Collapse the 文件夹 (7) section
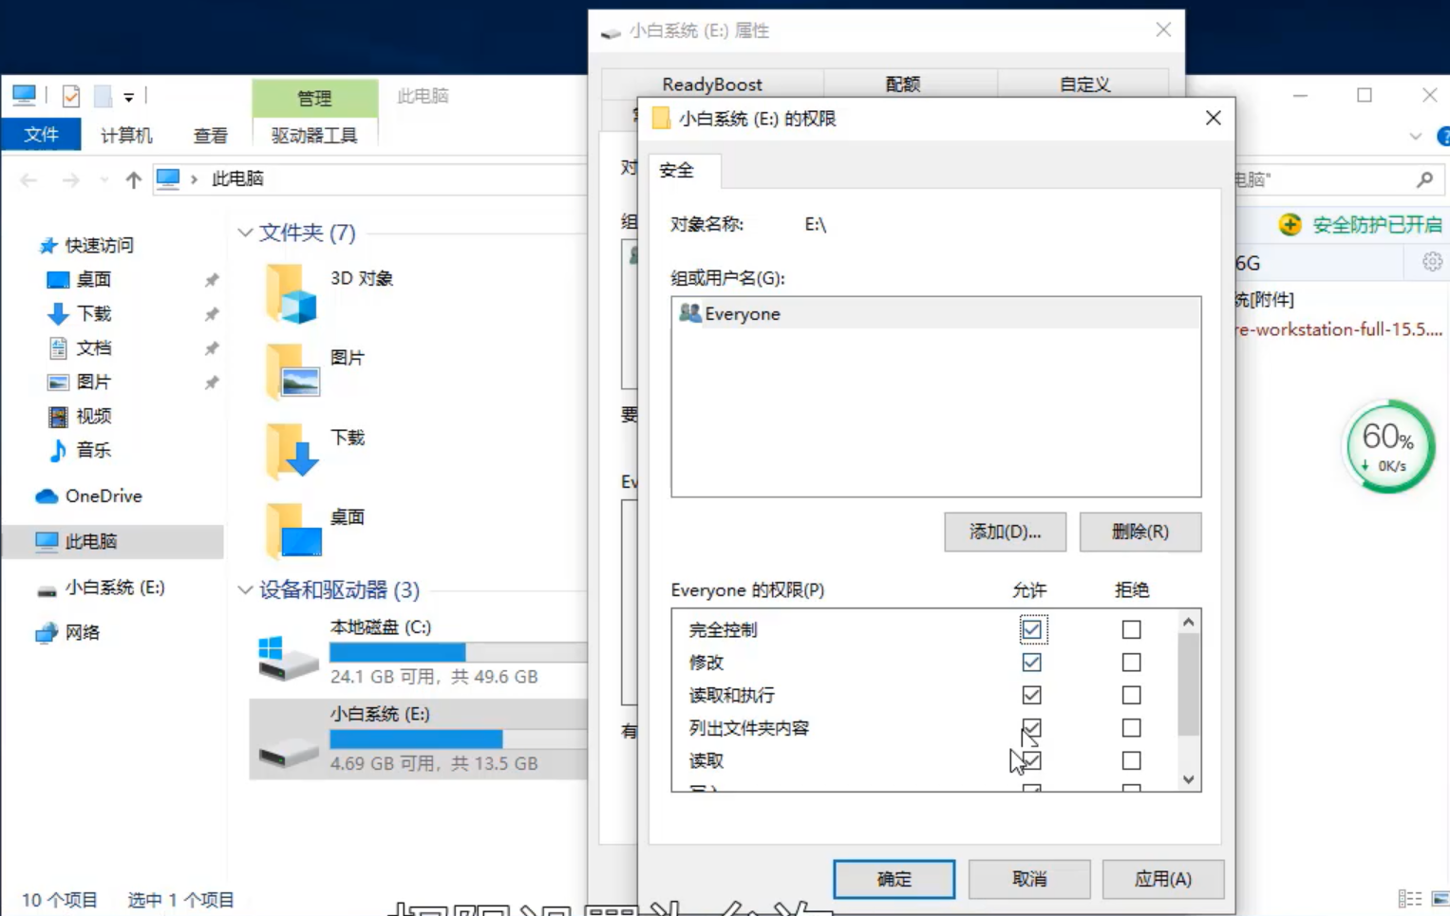Screen dimensions: 1450x916 coord(245,233)
